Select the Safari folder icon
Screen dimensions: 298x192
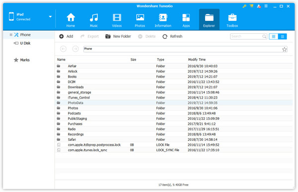click(59, 139)
